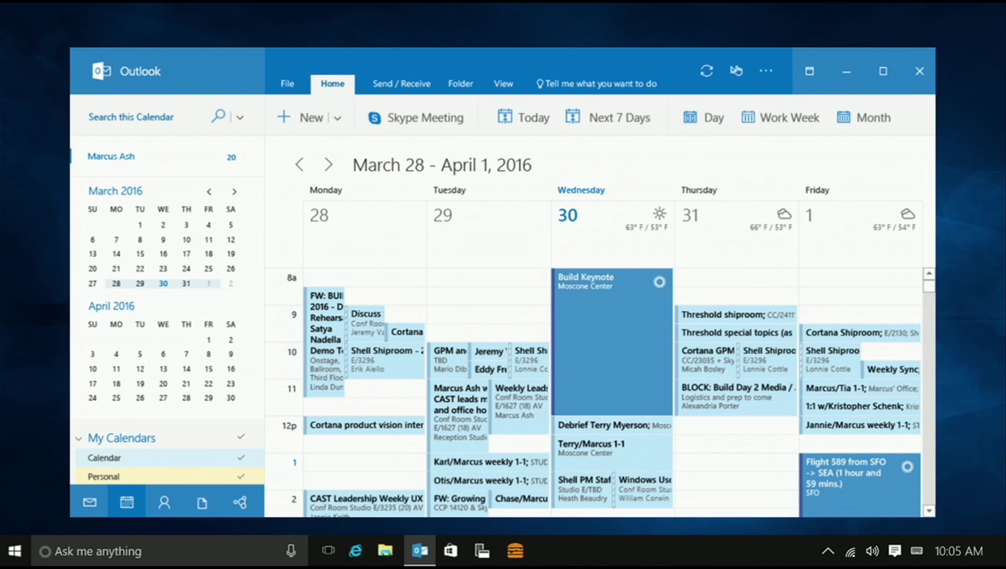This screenshot has width=1006, height=569.
Task: Click the touch mode hand icon
Action: (736, 71)
